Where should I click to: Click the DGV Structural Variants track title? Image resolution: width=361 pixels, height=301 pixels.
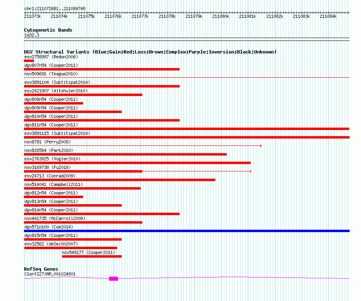click(x=150, y=52)
